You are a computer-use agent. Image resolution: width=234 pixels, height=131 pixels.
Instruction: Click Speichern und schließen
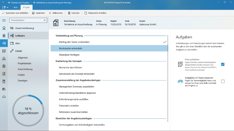coord(15,13)
